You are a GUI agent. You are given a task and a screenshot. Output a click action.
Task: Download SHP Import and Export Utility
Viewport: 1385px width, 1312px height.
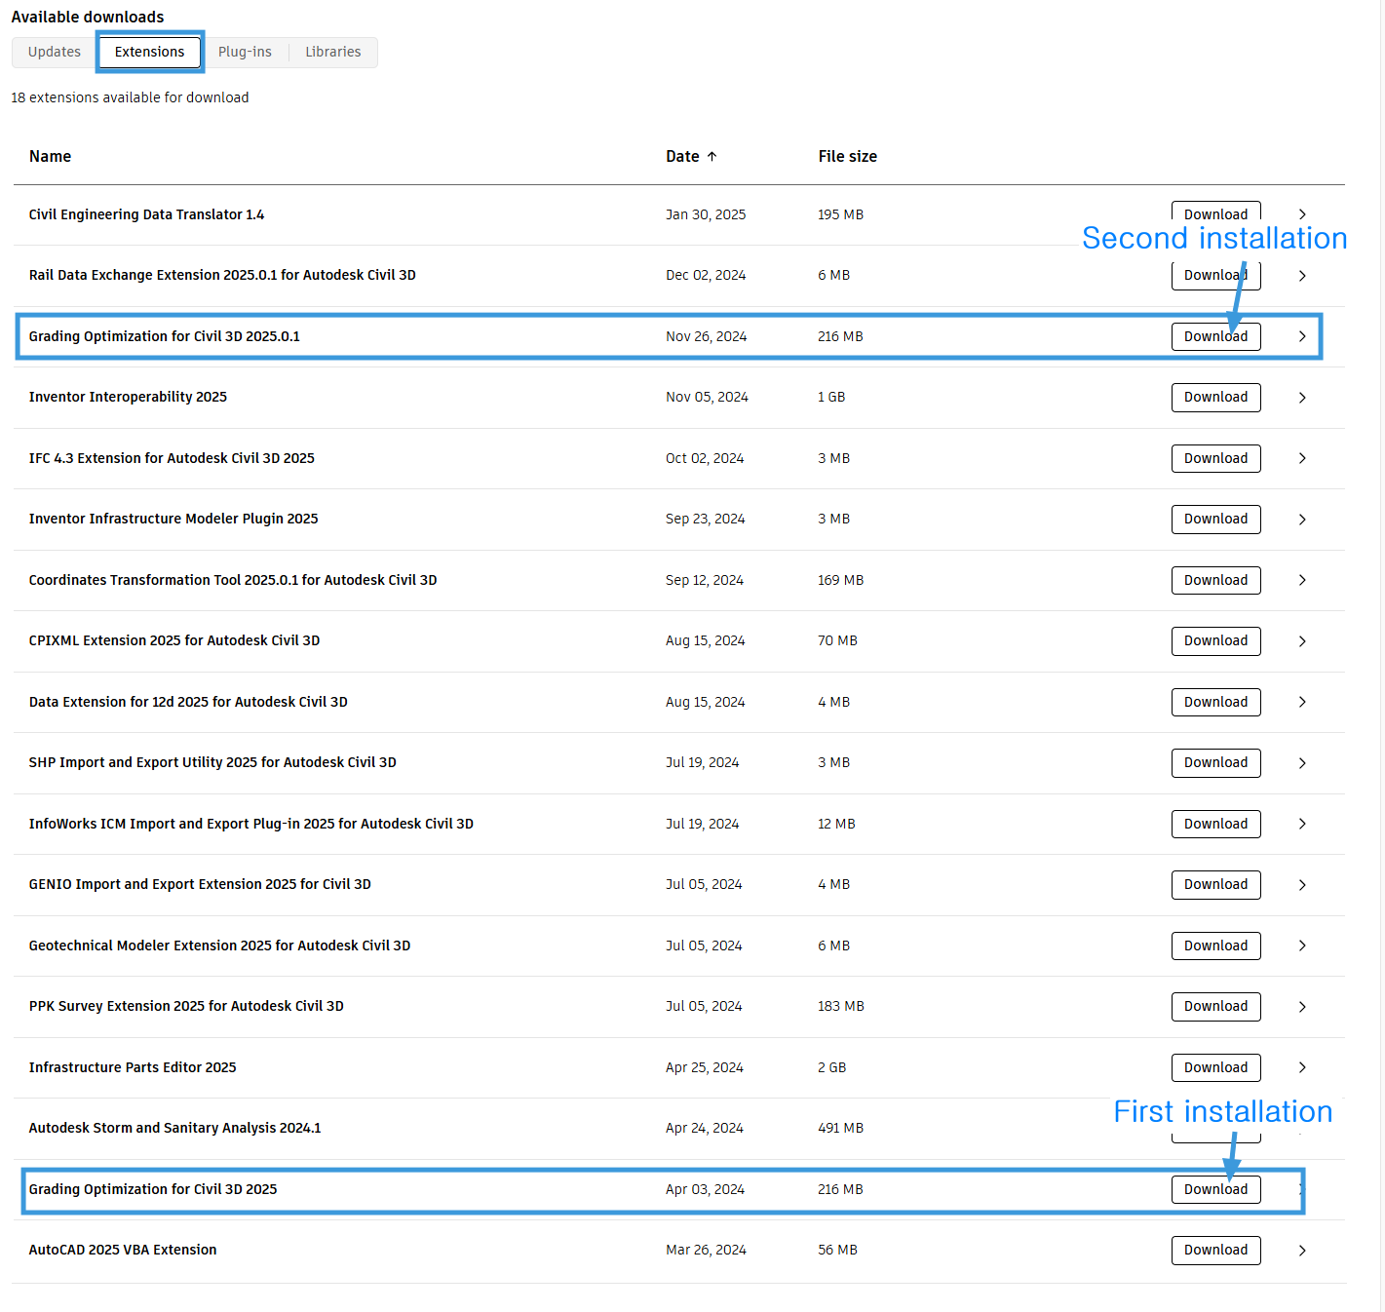click(1215, 762)
